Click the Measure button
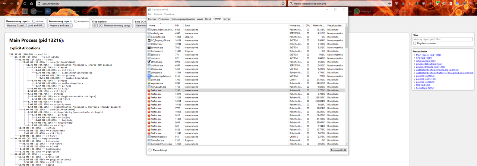This screenshot has width=477, height=166. click(x=12, y=26)
